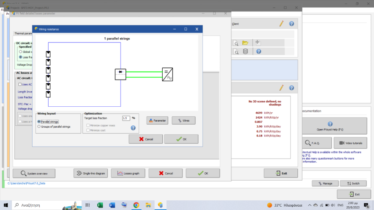
Task: Click the inverter symbol in the wiring diagram
Action: [x=167, y=75]
